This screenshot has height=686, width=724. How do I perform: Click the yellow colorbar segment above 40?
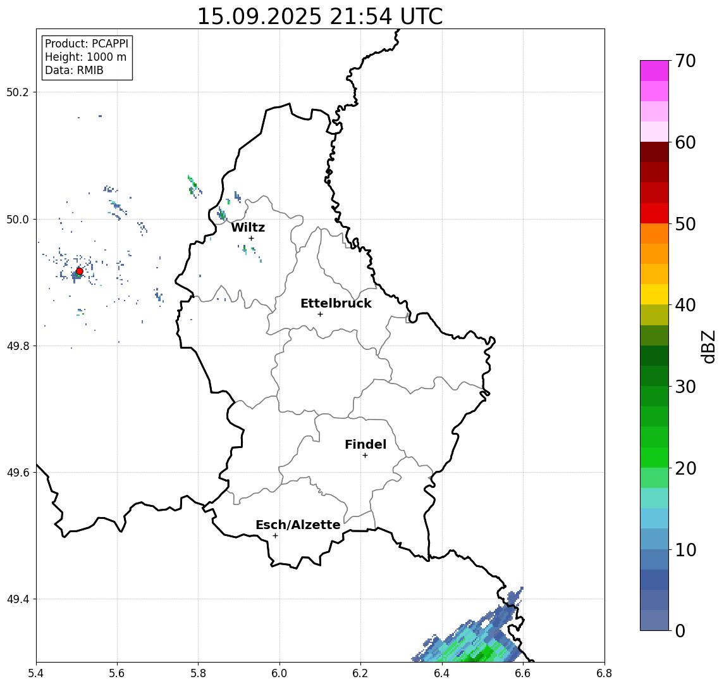click(654, 294)
